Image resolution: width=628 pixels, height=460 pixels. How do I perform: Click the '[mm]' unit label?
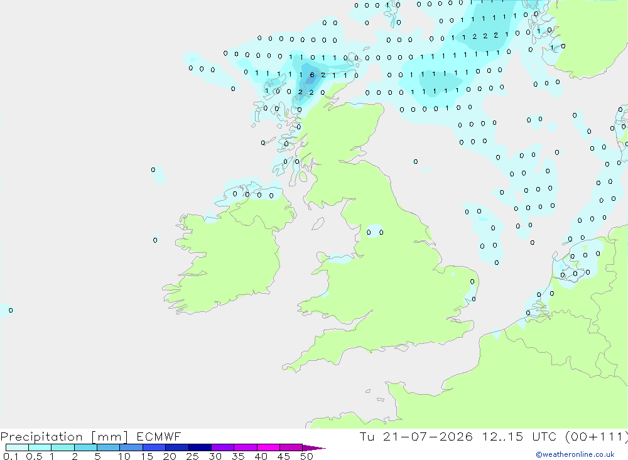[x=110, y=437]
